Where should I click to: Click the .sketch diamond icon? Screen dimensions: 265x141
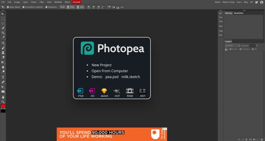pos(104,91)
